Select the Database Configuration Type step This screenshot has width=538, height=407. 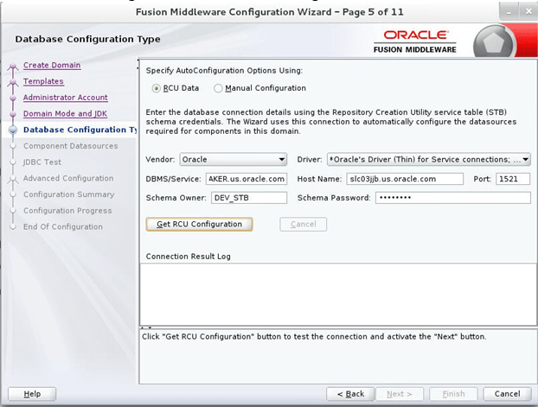coord(80,130)
